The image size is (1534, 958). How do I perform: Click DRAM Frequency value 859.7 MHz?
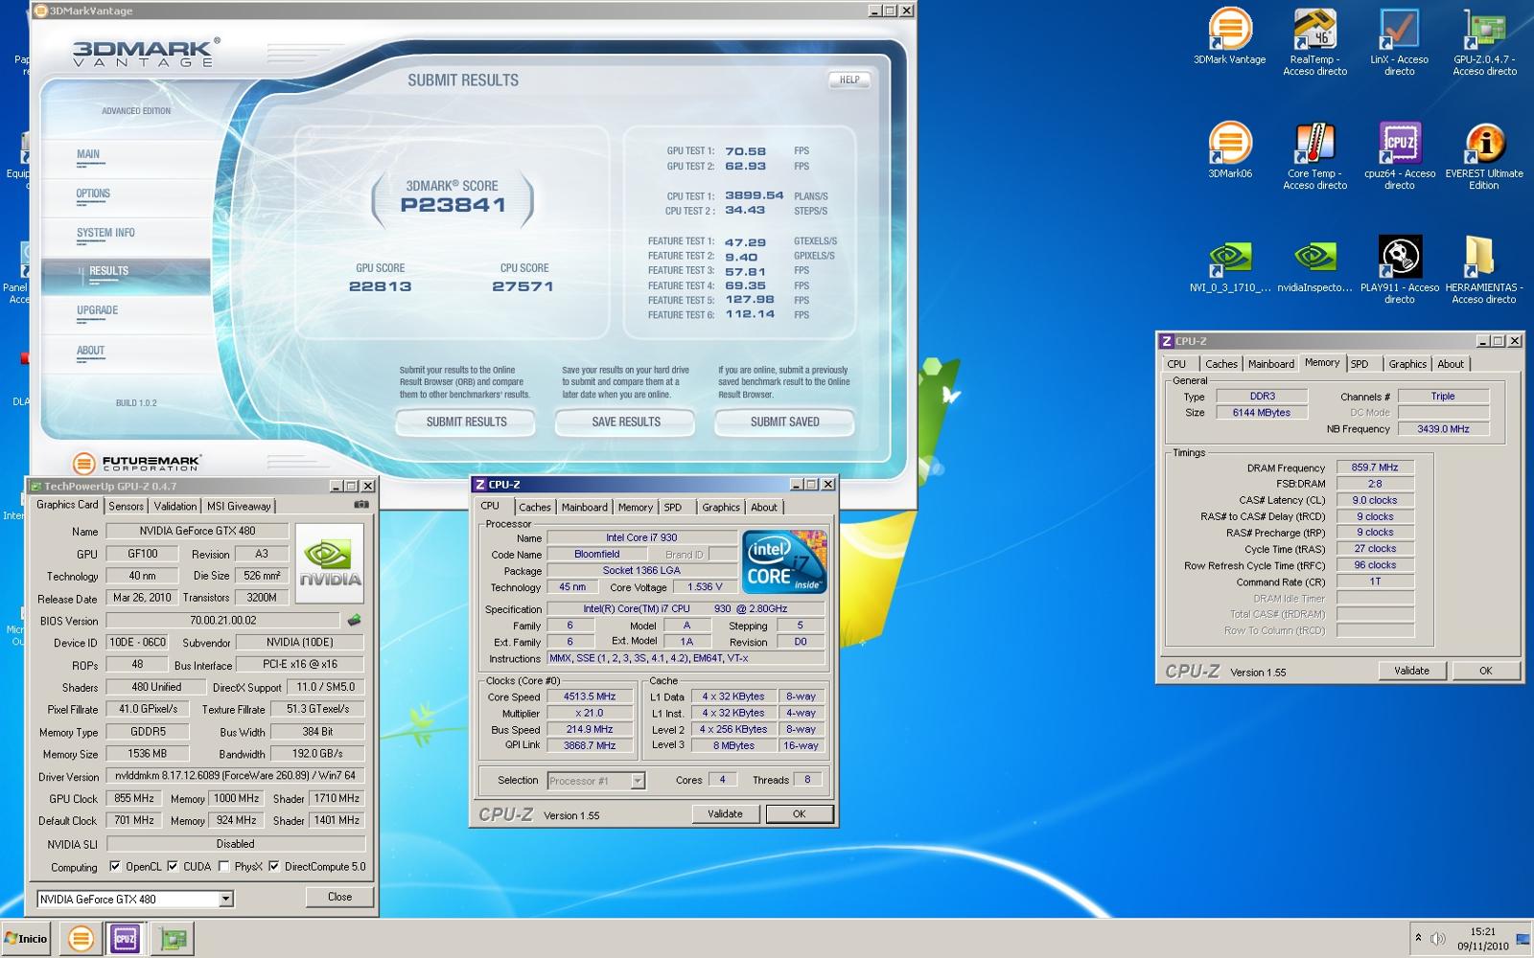[1375, 468]
